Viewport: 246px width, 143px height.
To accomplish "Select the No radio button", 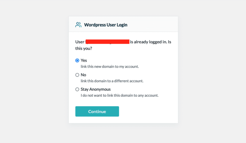I will [77, 75].
